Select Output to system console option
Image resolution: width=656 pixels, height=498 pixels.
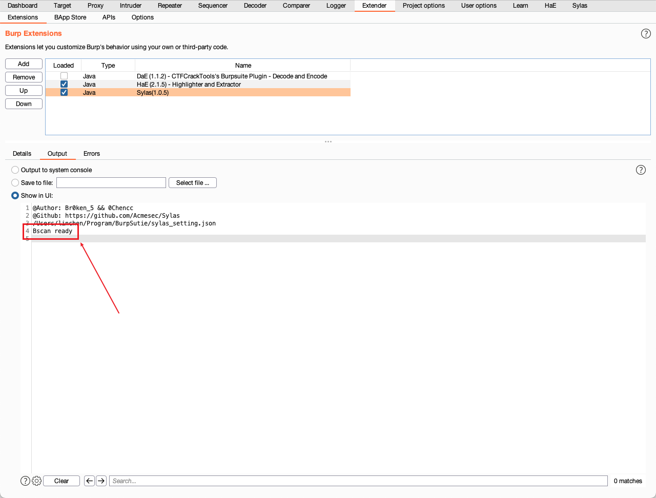click(15, 170)
